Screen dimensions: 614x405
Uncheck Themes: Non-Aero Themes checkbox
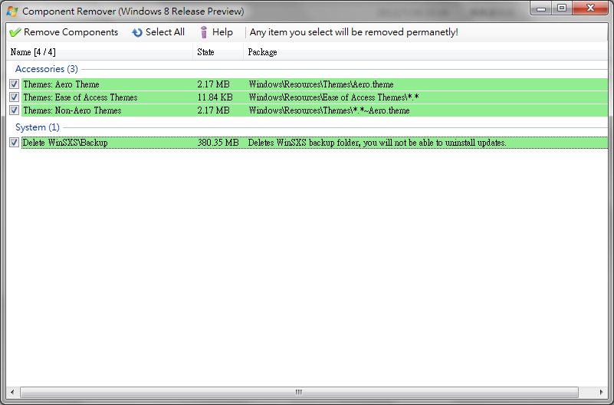14,110
